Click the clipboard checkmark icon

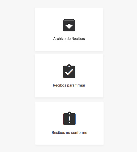[x=69, y=71]
